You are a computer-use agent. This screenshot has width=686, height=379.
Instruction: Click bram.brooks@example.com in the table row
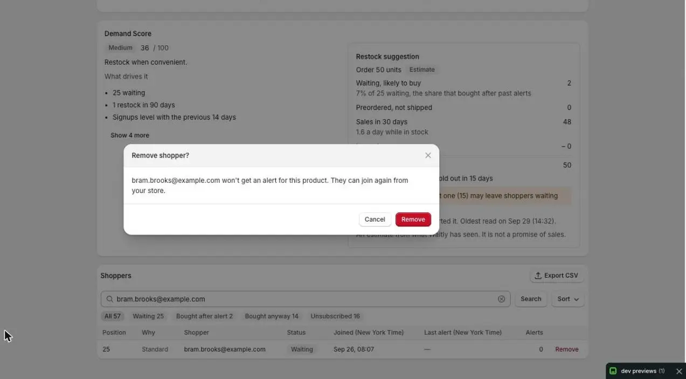225,349
